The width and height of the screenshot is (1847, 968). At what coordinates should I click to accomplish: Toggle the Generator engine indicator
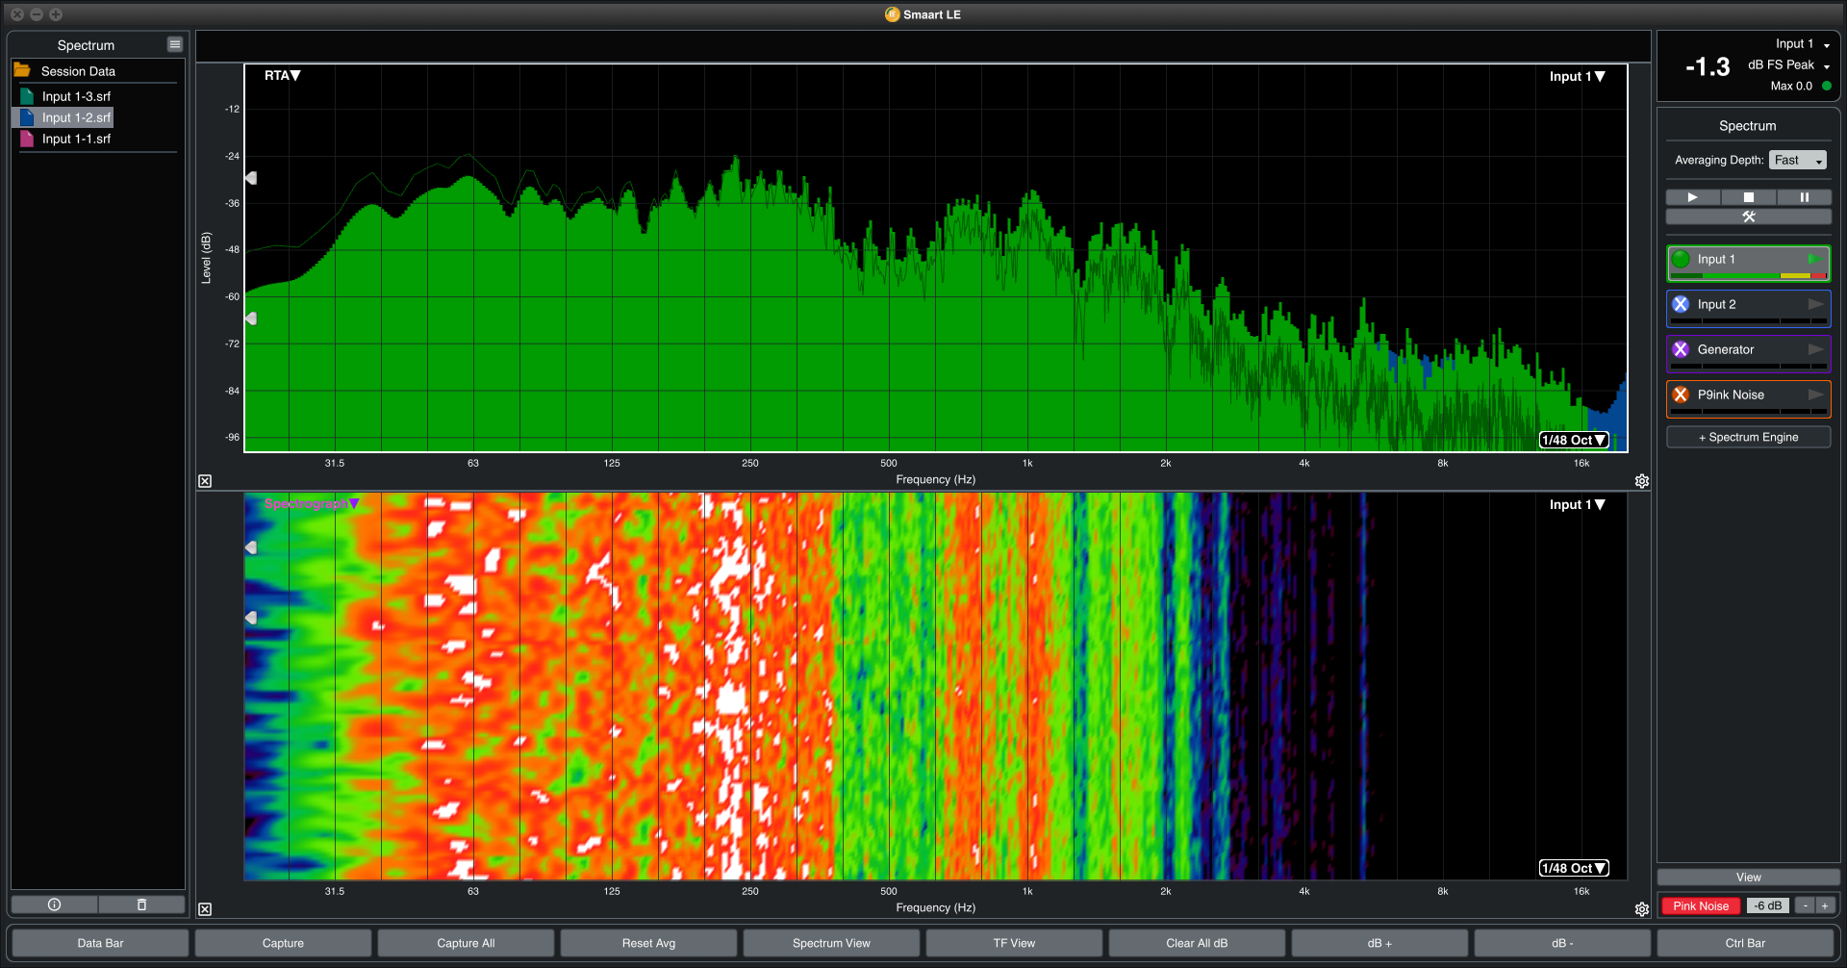pos(1681,349)
